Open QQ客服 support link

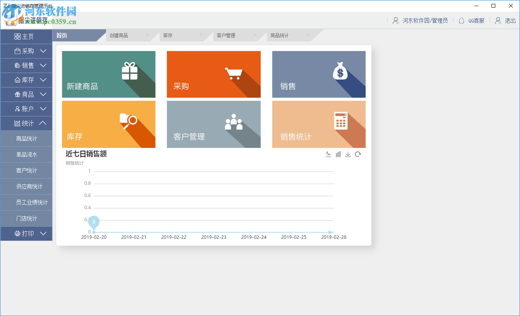tap(476, 21)
